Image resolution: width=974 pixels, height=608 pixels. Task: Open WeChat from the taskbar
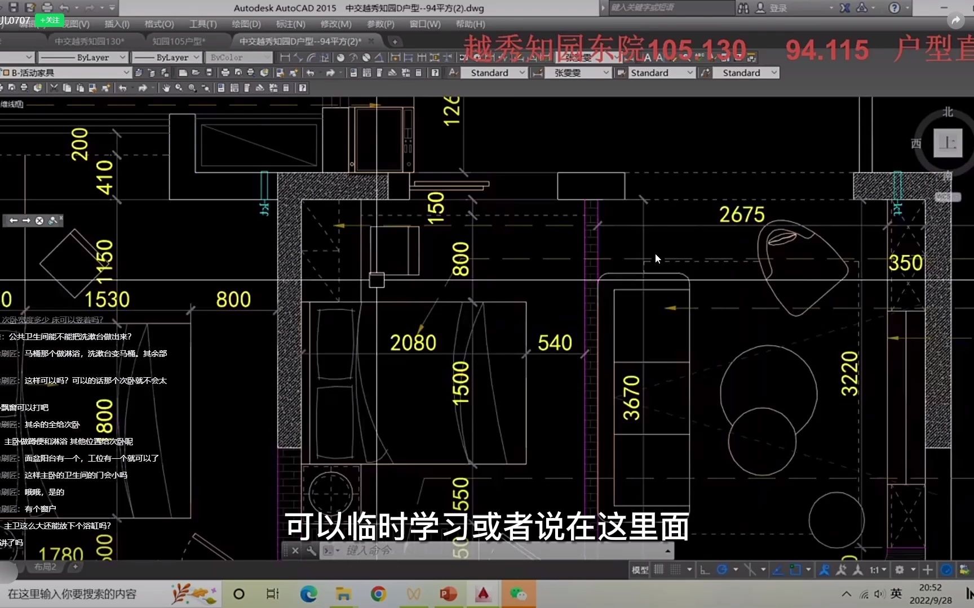tap(518, 593)
